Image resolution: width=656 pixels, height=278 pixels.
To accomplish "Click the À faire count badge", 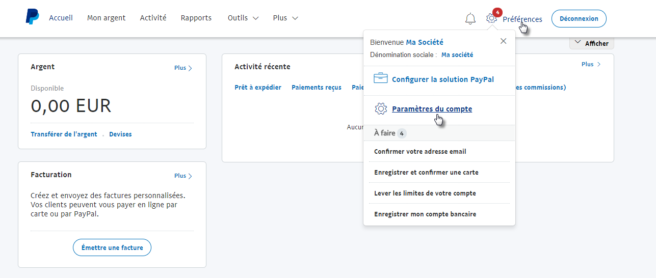I will (402, 133).
